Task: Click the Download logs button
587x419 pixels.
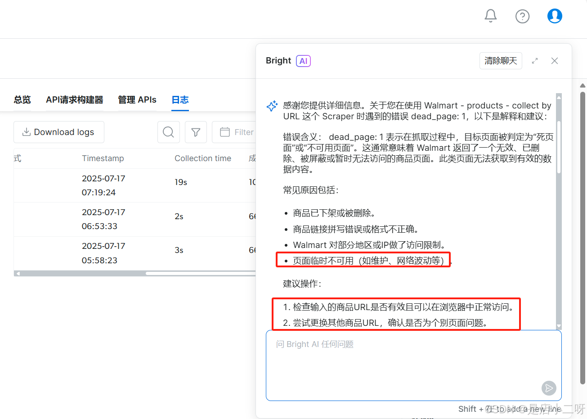Action: [59, 132]
